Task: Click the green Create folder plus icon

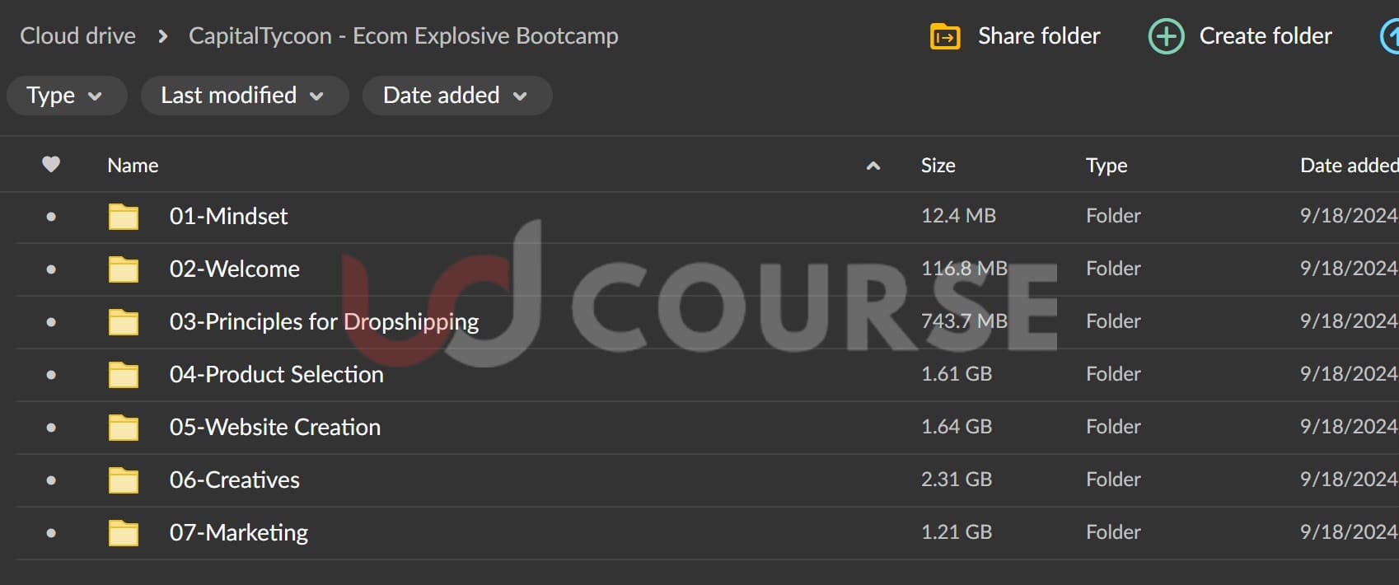Action: coord(1166,37)
